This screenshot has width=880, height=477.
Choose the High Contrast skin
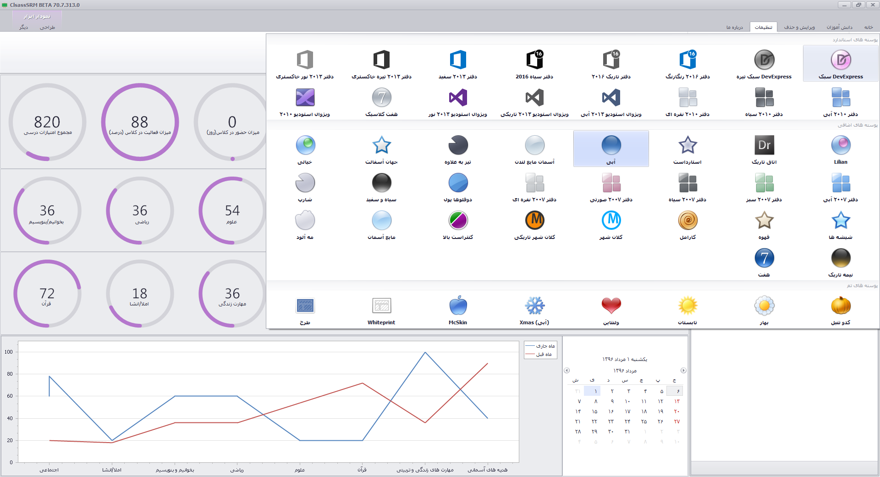coord(458,224)
